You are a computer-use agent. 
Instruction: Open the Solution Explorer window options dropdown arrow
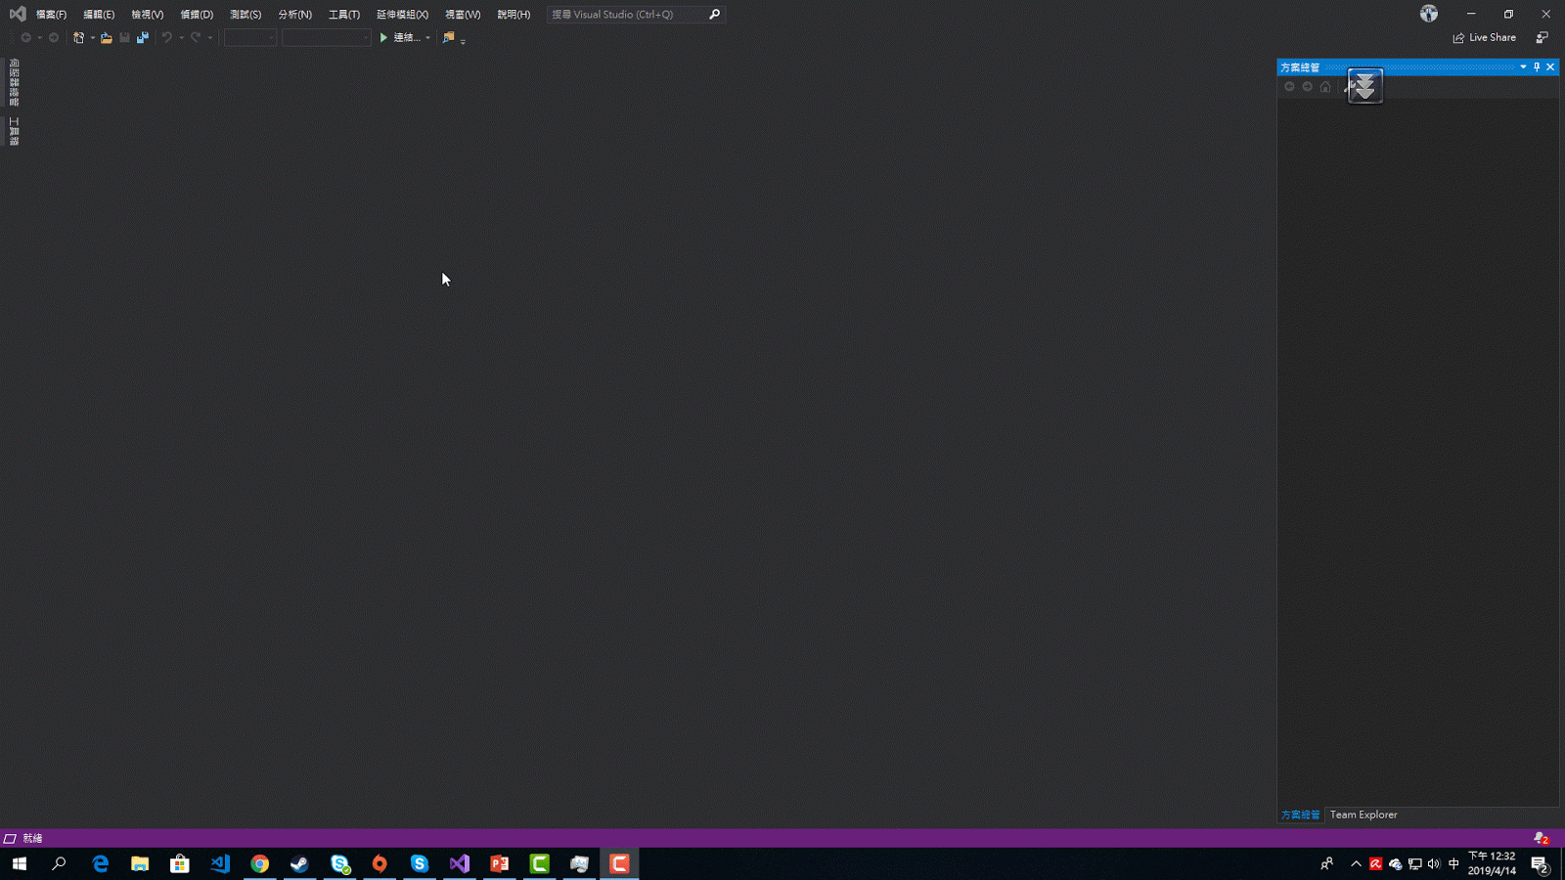[1523, 66]
